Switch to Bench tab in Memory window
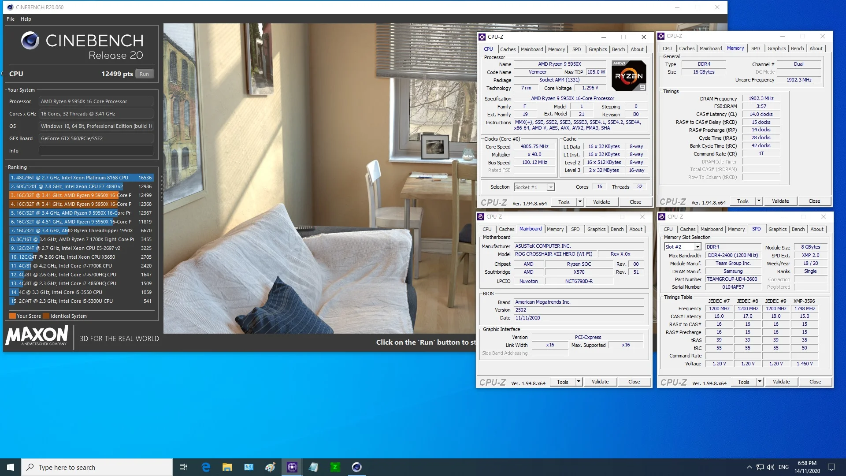The image size is (846, 476). pyautogui.click(x=797, y=48)
